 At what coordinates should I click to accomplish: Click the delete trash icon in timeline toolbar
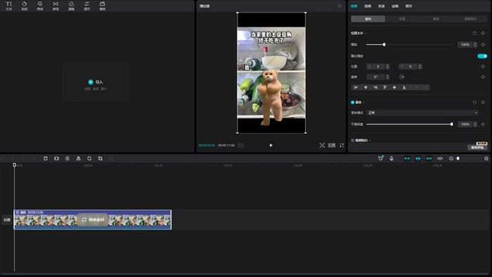[46, 158]
